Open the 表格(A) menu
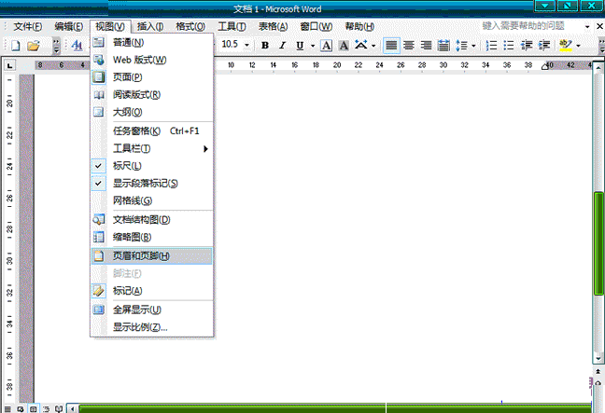Viewport: 605px width, 413px height. coord(273,27)
